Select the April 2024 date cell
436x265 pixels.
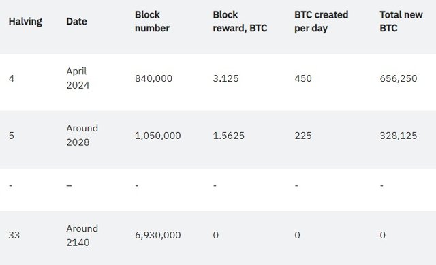(78, 78)
